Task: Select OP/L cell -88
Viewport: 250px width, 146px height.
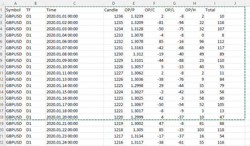Action: (x=174, y=61)
